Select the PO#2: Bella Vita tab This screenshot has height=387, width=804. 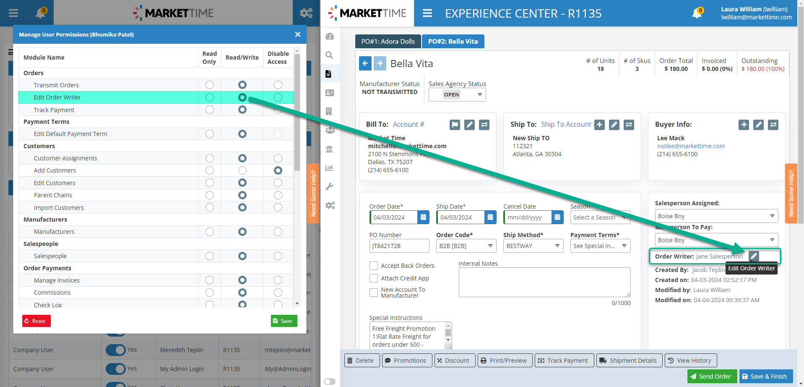tap(453, 42)
